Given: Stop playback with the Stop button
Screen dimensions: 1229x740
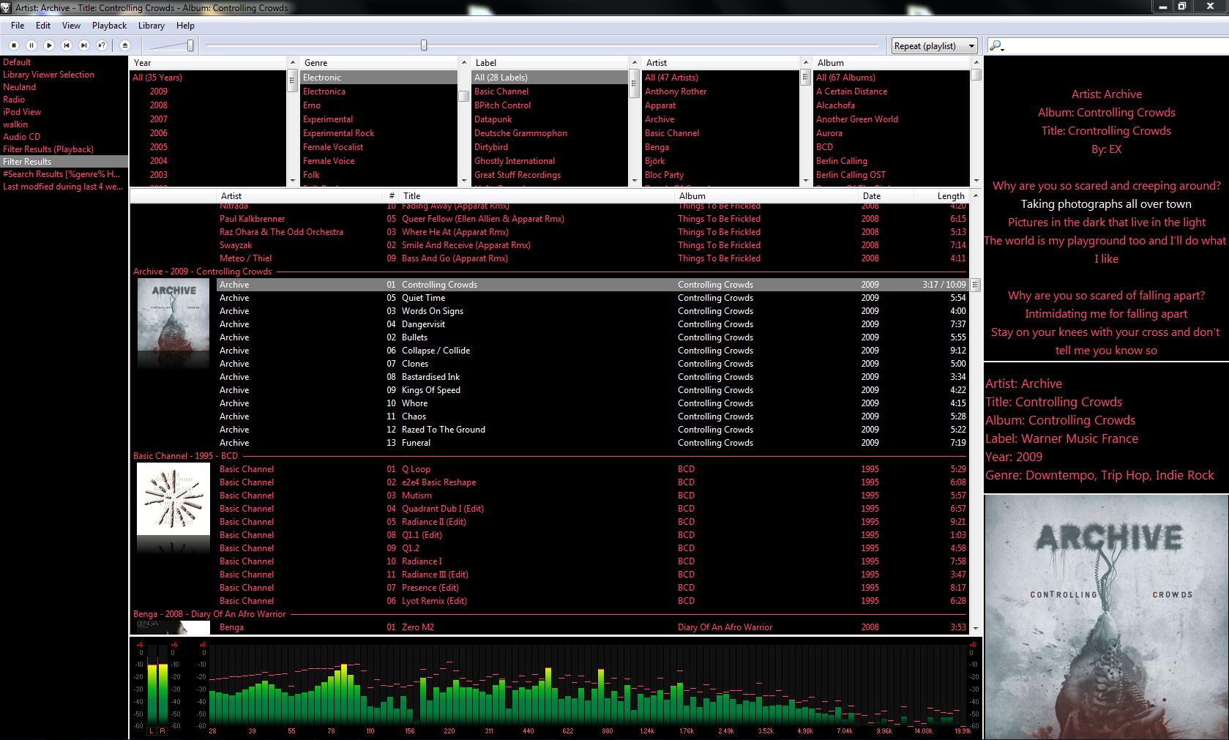Looking at the screenshot, I should pos(14,45).
